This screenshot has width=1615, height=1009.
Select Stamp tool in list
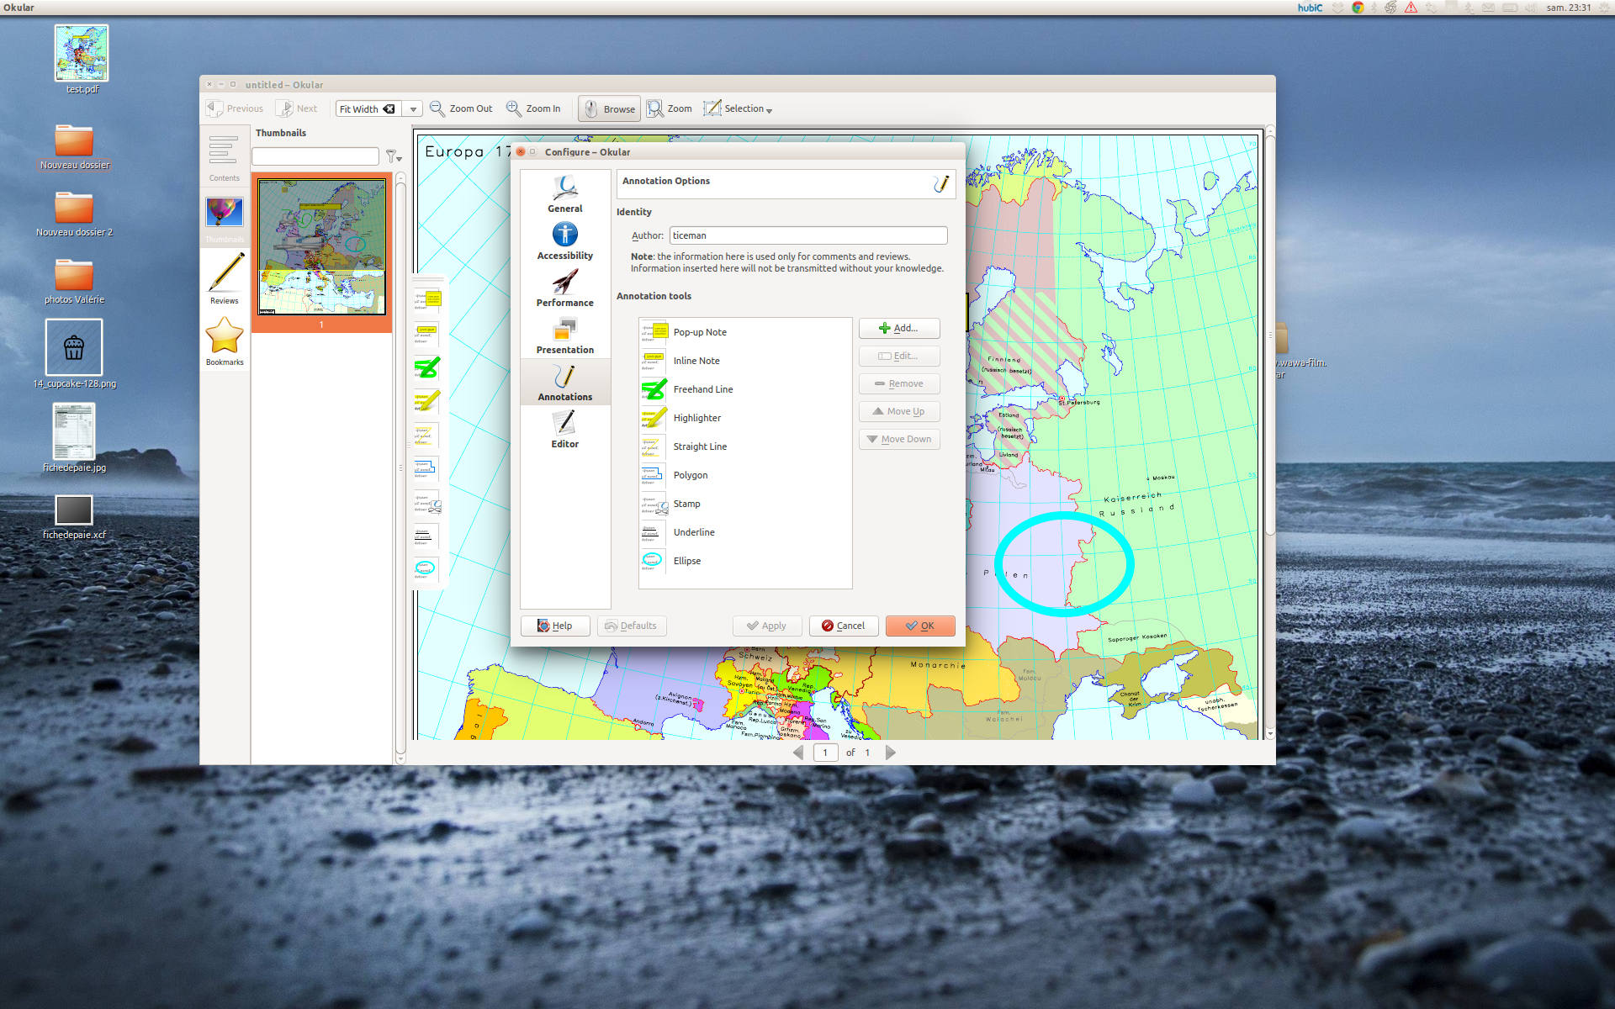(744, 504)
